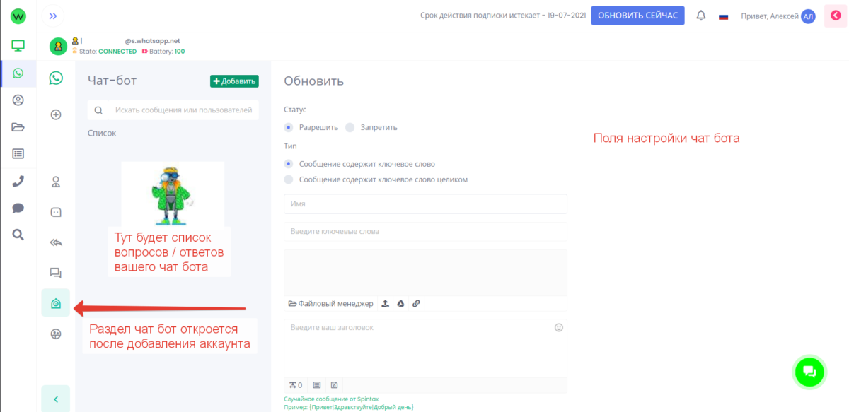Image resolution: width=849 pixels, height=412 pixels.
Task: Click the notification bell icon
Action: coord(701,16)
